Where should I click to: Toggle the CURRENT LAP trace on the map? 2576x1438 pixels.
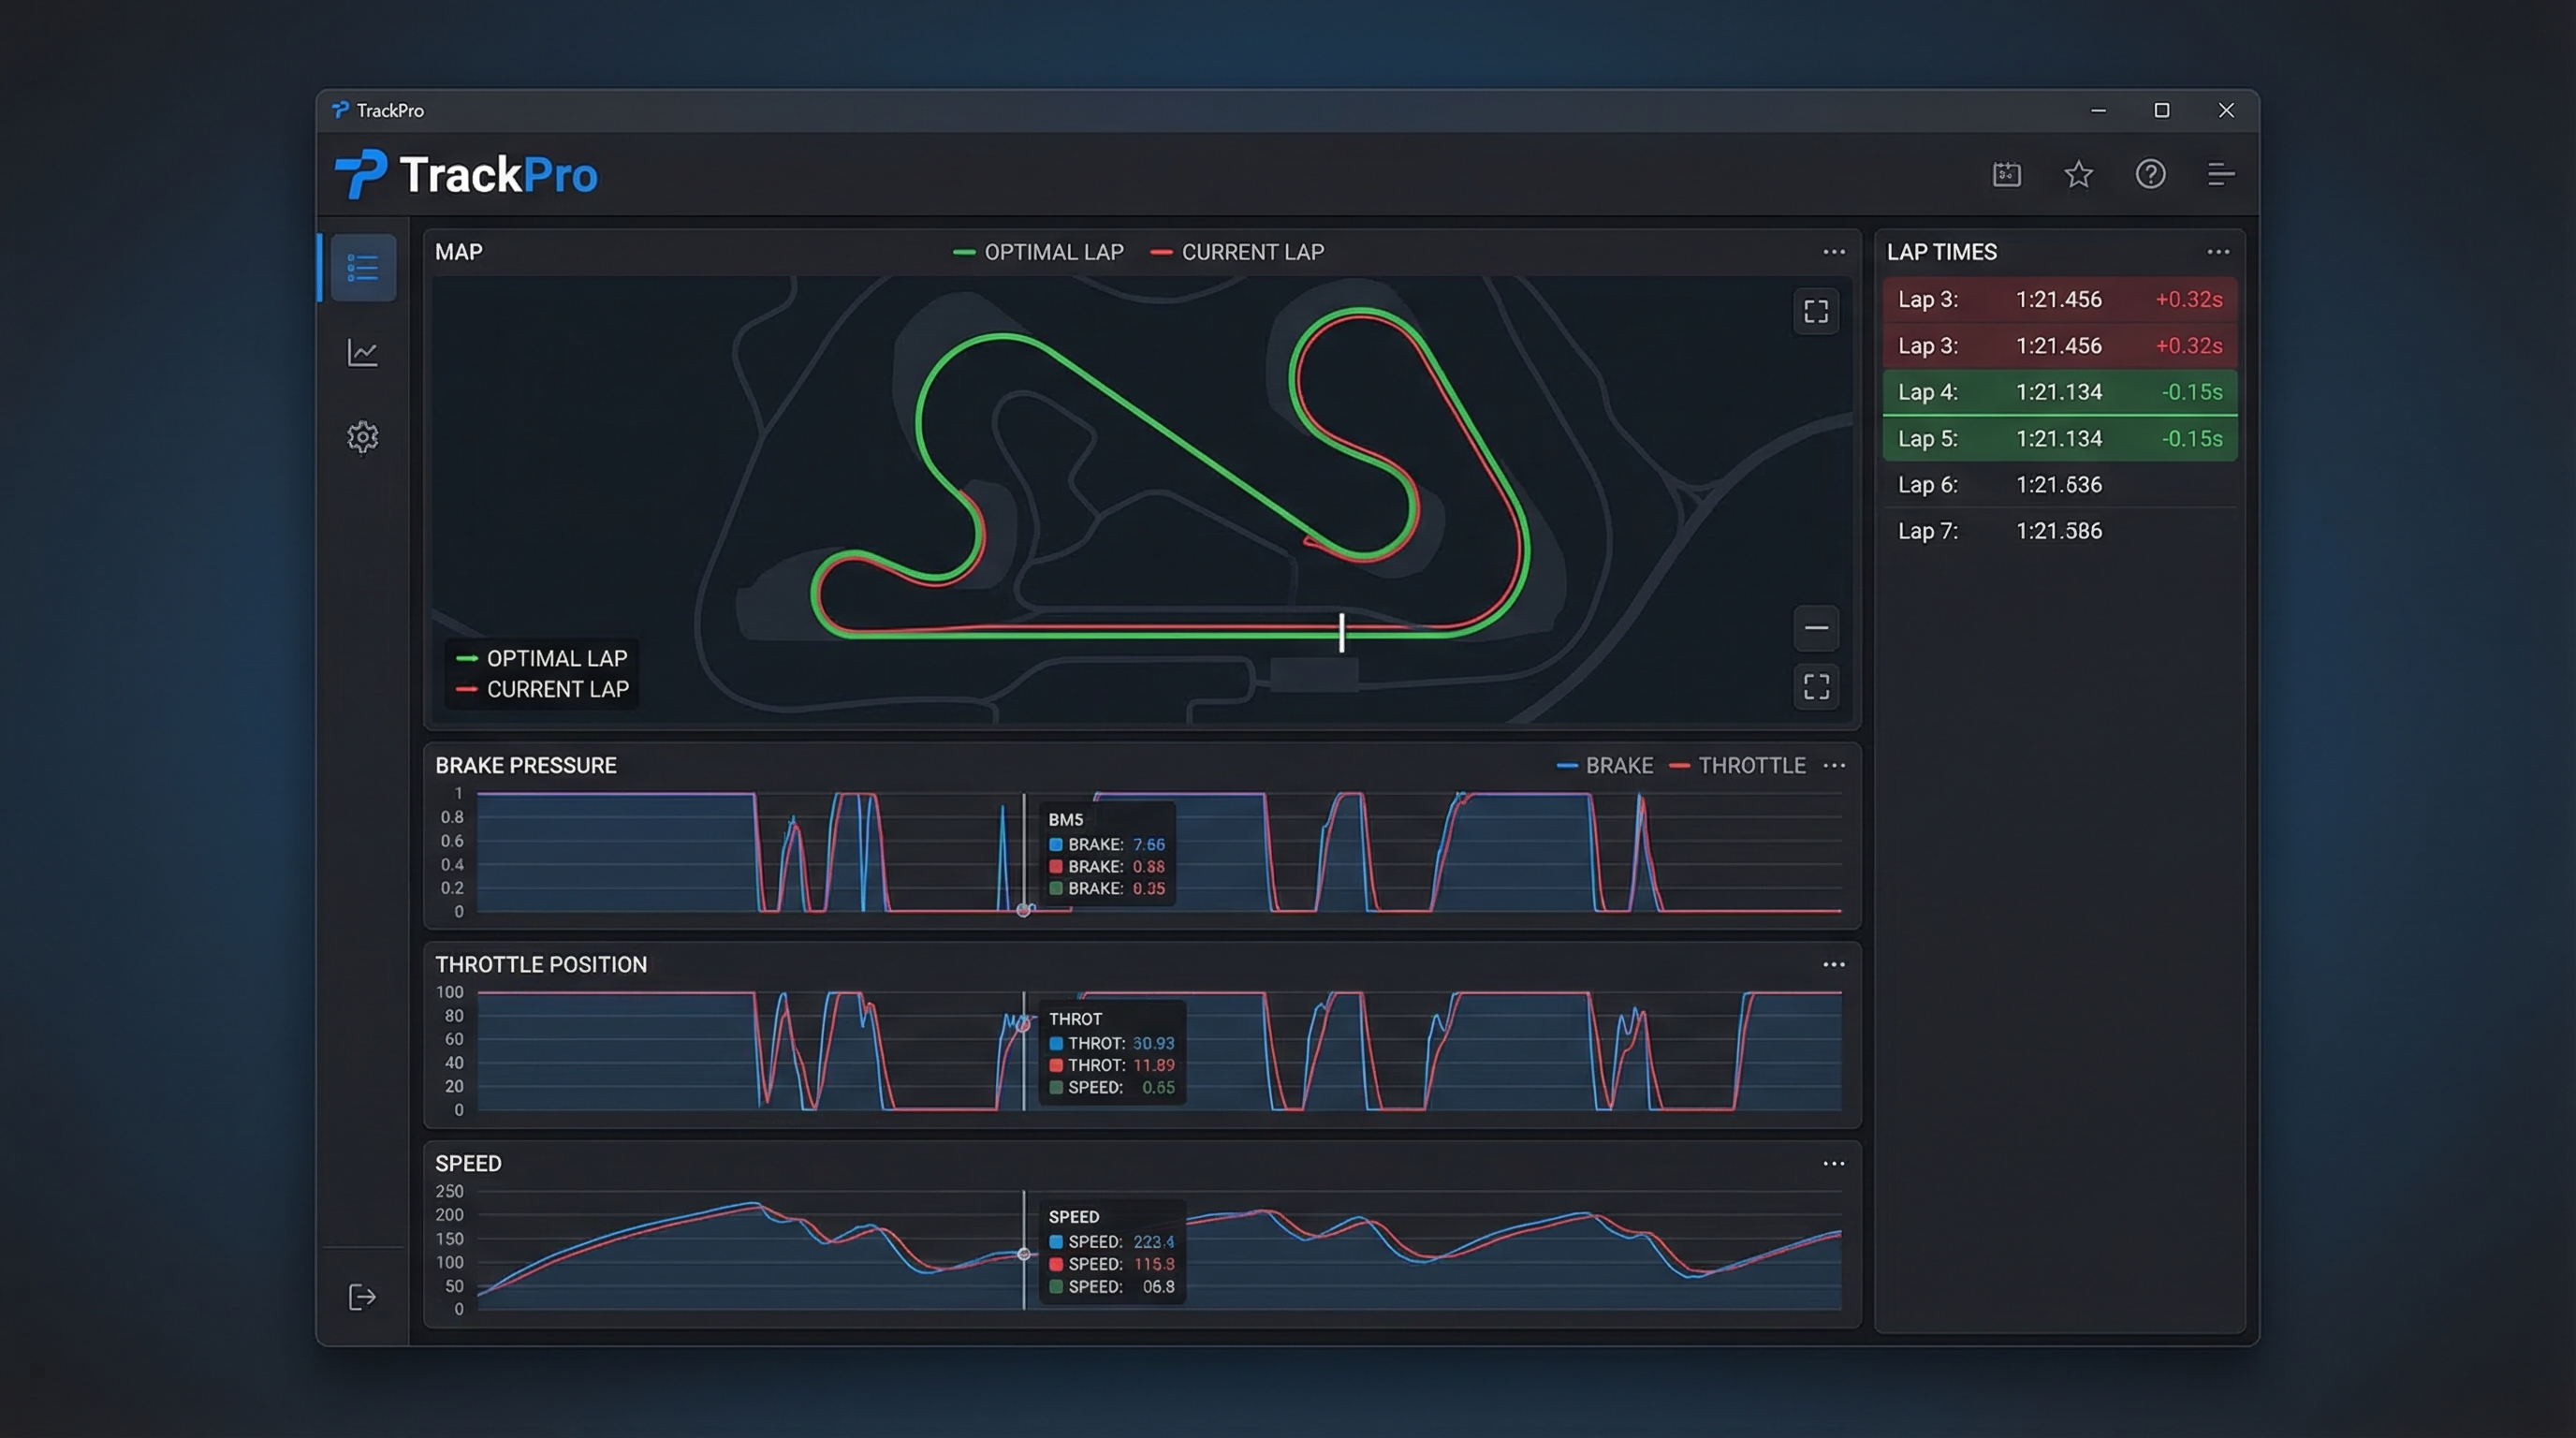[x=1237, y=252]
